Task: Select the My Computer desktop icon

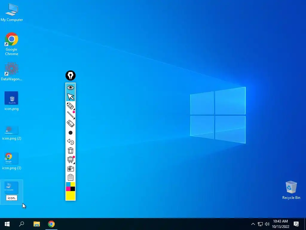Action: pos(12,13)
